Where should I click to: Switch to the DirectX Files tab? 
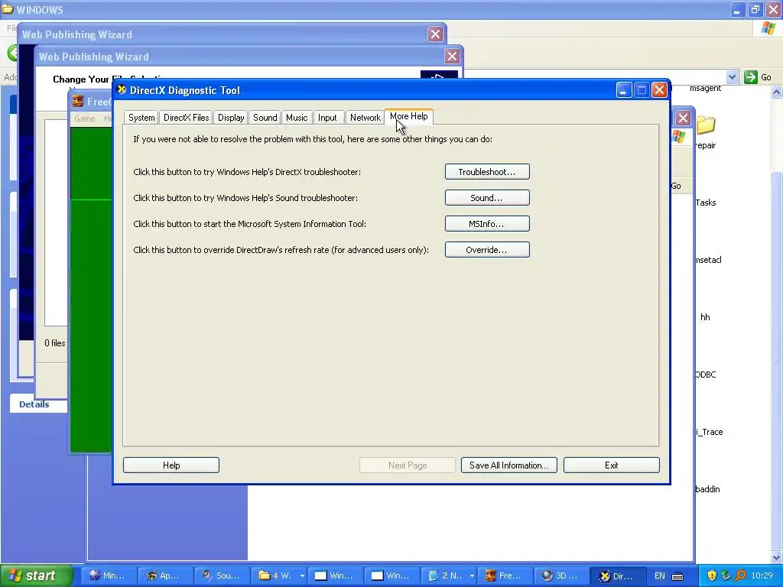[187, 117]
